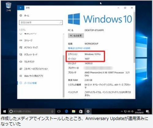Click the Settings gear on the taskbar
This screenshot has height=128, width=153.
(88, 111)
